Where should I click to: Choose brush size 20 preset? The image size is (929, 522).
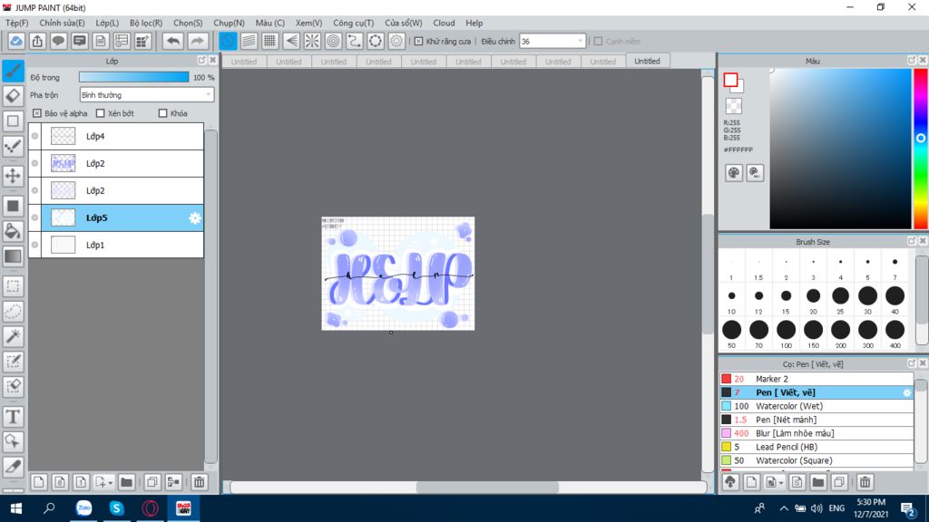[x=813, y=300]
